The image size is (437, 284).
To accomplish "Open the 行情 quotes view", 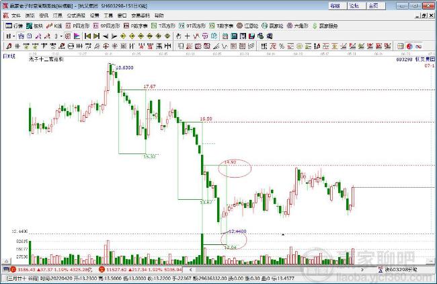I will coord(14,26).
